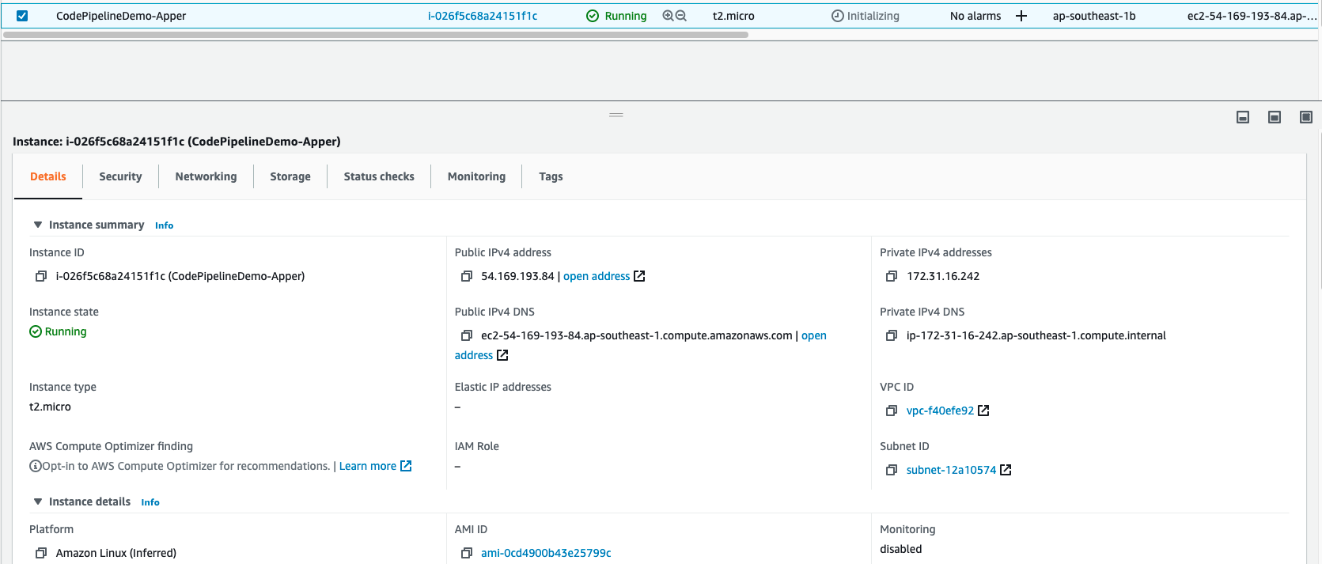This screenshot has height=564, width=1322.
Task: Open the subnet-12a10574 link
Action: (951, 470)
